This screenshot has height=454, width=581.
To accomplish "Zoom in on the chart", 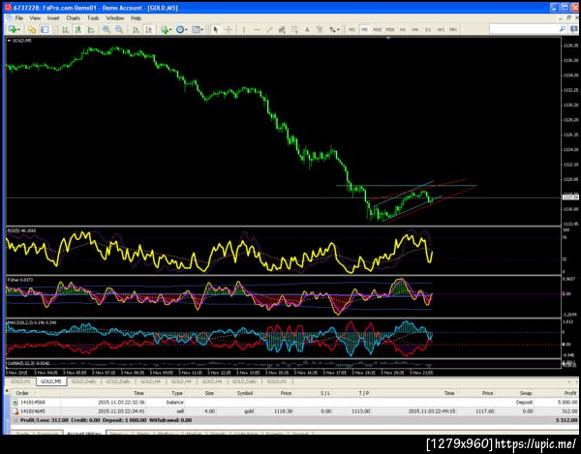I will click(x=107, y=30).
